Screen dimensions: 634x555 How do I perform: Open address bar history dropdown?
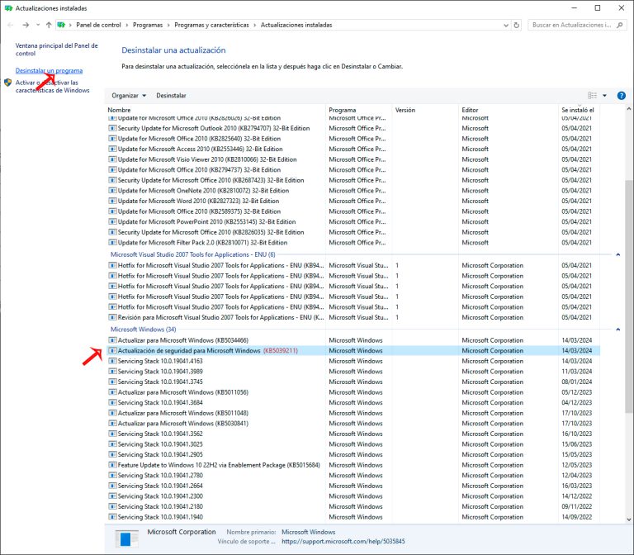(506, 25)
